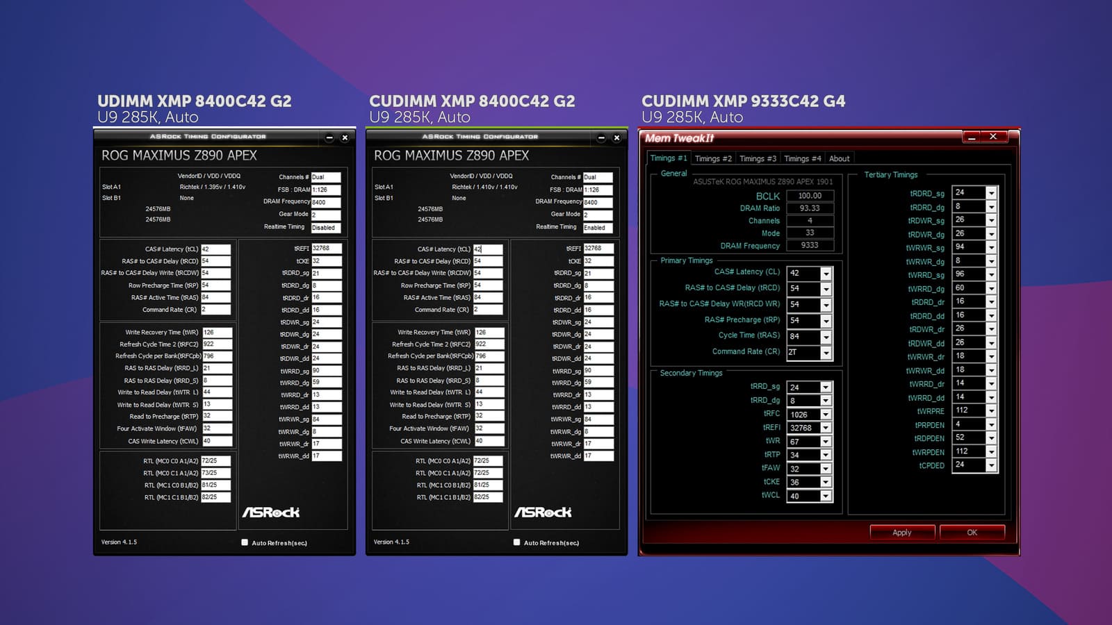This screenshot has height=625, width=1112.
Task: Open tWRPDEN tertiary timing dropdown
Action: coord(991,451)
